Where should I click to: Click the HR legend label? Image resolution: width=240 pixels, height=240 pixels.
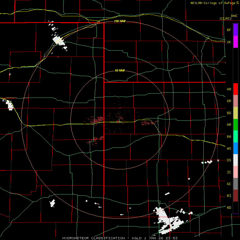229,125
